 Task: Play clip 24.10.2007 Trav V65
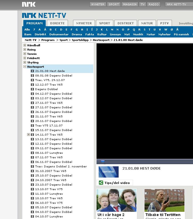[x=51, y=180]
